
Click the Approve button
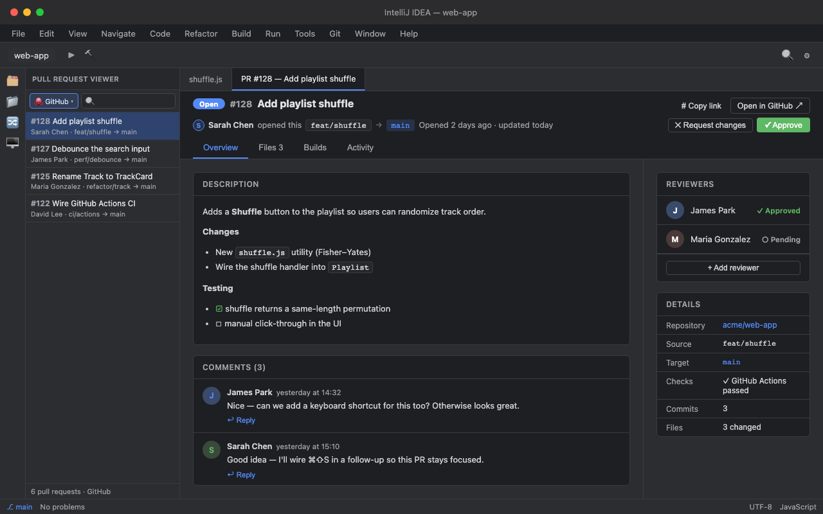click(783, 125)
